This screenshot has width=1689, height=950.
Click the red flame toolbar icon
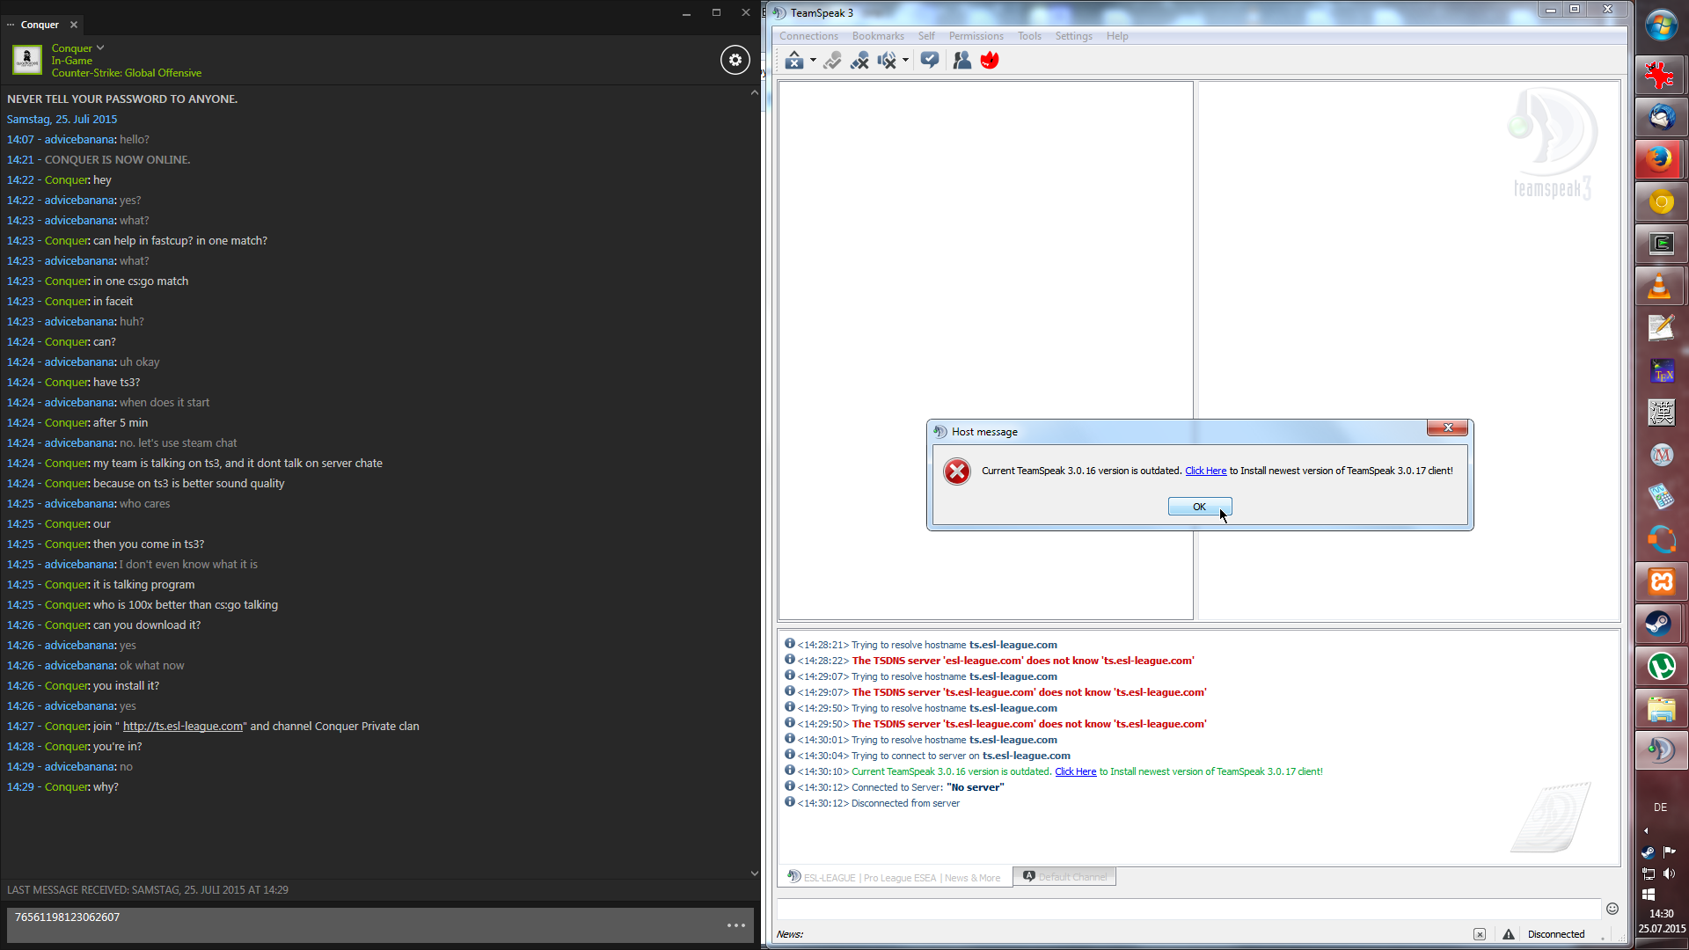pyautogui.click(x=990, y=61)
